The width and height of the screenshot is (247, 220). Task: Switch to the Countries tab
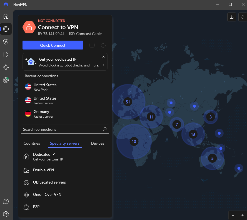coord(32,143)
